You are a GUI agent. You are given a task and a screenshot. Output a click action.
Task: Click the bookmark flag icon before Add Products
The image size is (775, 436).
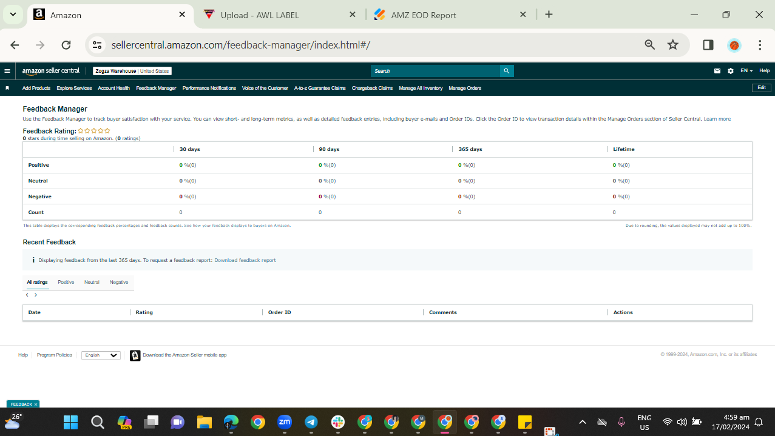[7, 88]
